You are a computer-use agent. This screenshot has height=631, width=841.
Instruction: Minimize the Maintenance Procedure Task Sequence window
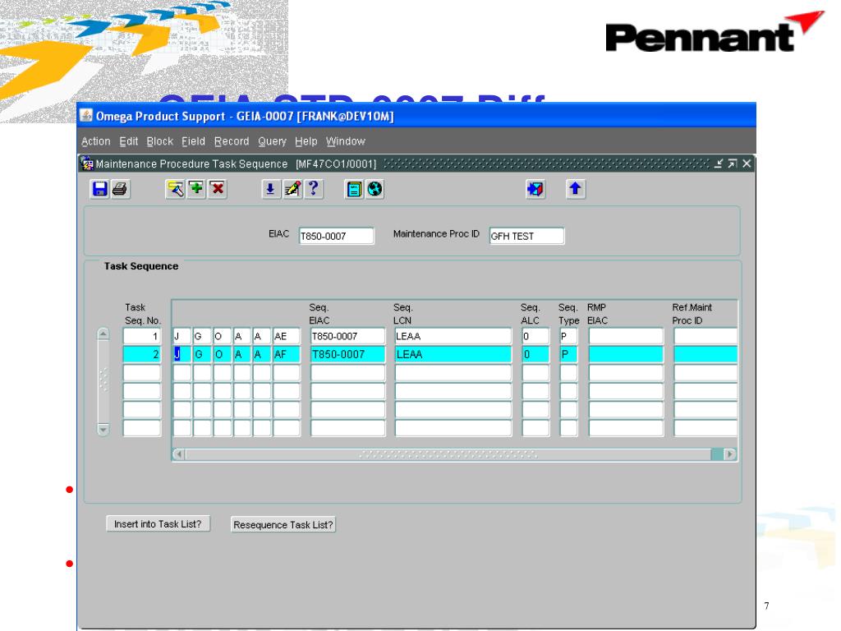click(719, 164)
